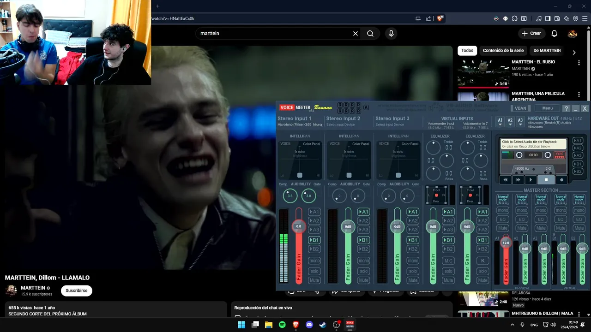Open Brave Shields lion icon in address bar
Image resolution: width=591 pixels, height=332 pixels.
point(440,18)
